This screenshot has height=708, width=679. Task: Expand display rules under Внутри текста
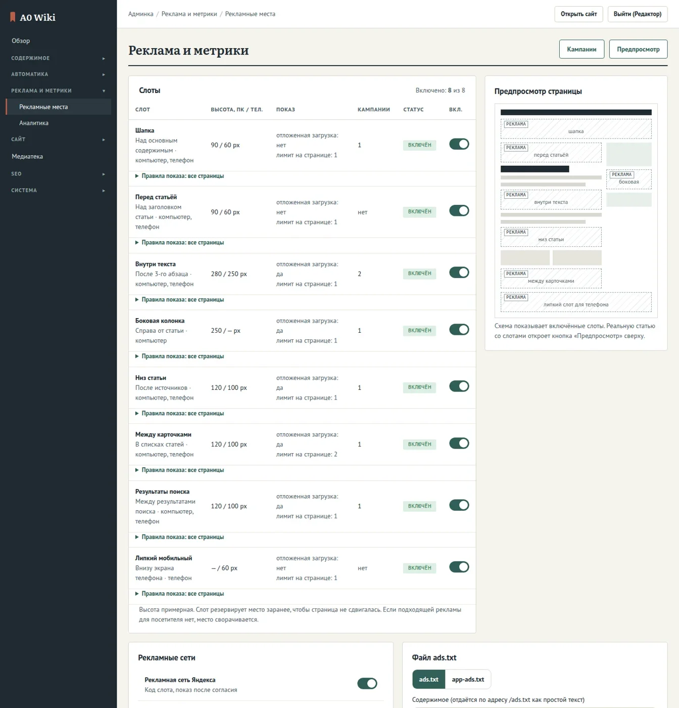(179, 300)
